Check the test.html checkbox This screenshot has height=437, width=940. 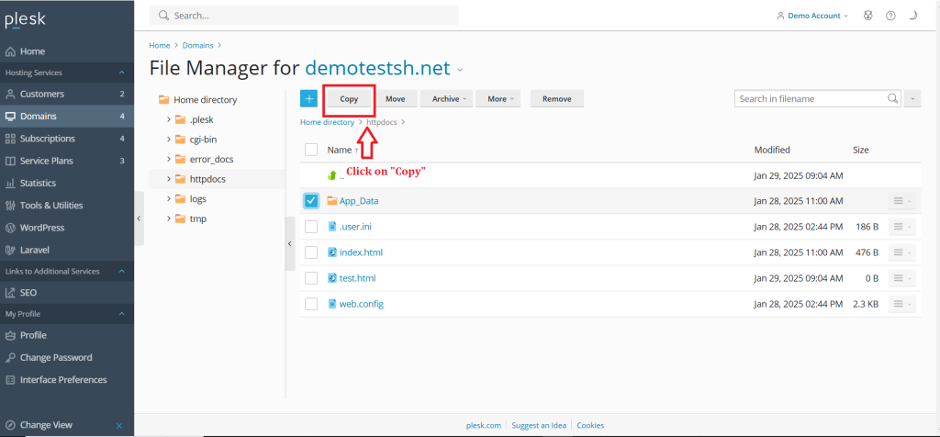coord(311,278)
